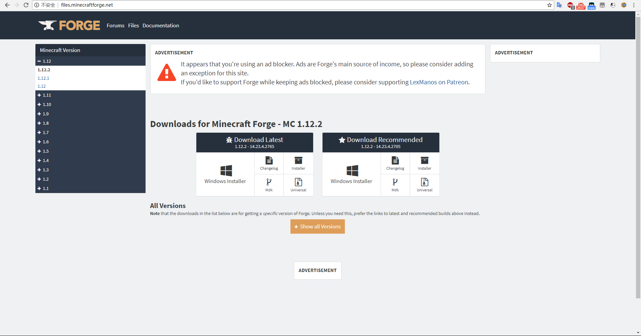The image size is (641, 336).
Task: Click the Changelog icon under Download Latest
Action: 269,161
